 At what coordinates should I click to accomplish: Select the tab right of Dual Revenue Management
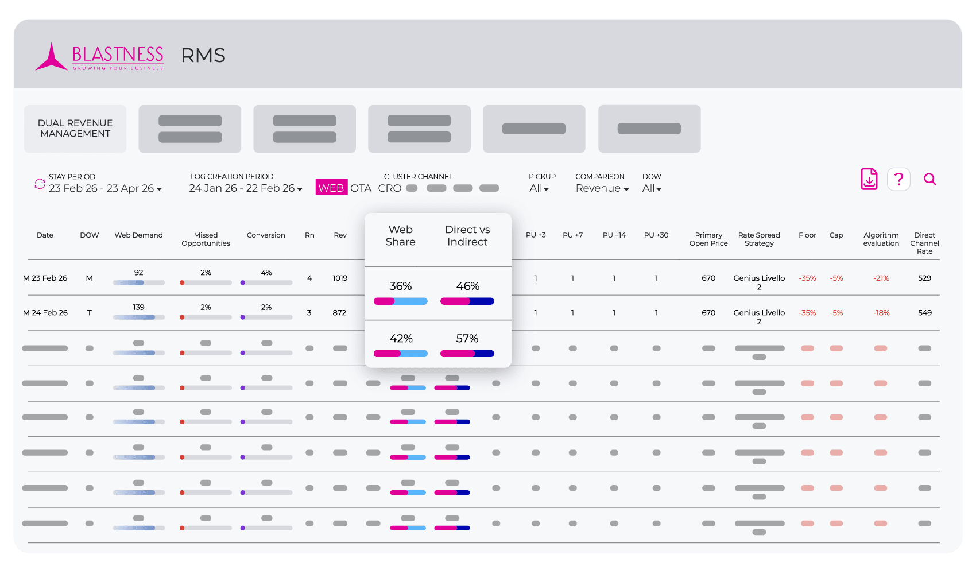tap(190, 129)
